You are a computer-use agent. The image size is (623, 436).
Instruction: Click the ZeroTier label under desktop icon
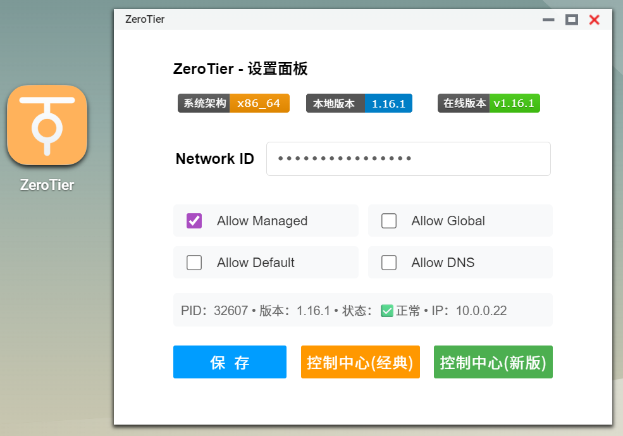[x=47, y=185]
